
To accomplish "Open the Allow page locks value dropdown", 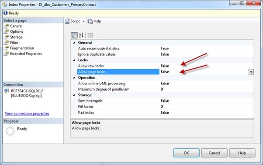I will [251, 72].
